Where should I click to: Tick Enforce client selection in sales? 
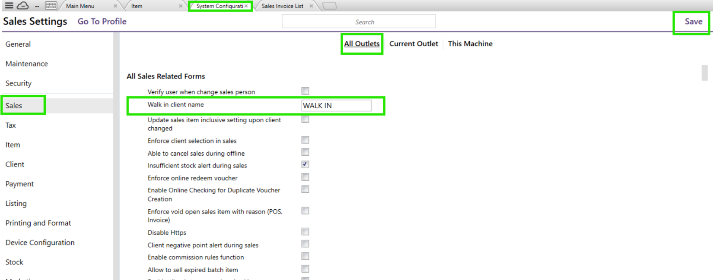point(305,140)
